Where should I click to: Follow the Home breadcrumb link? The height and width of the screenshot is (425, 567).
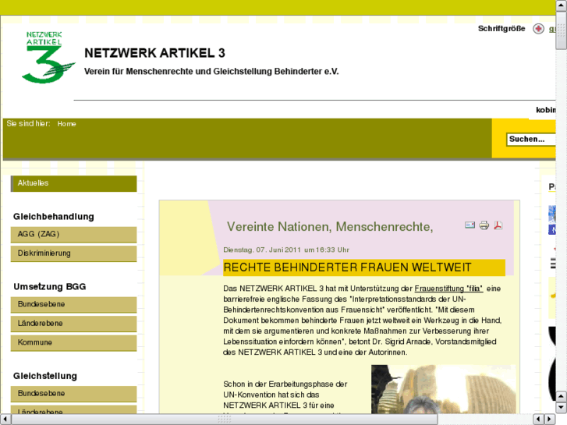click(x=66, y=124)
